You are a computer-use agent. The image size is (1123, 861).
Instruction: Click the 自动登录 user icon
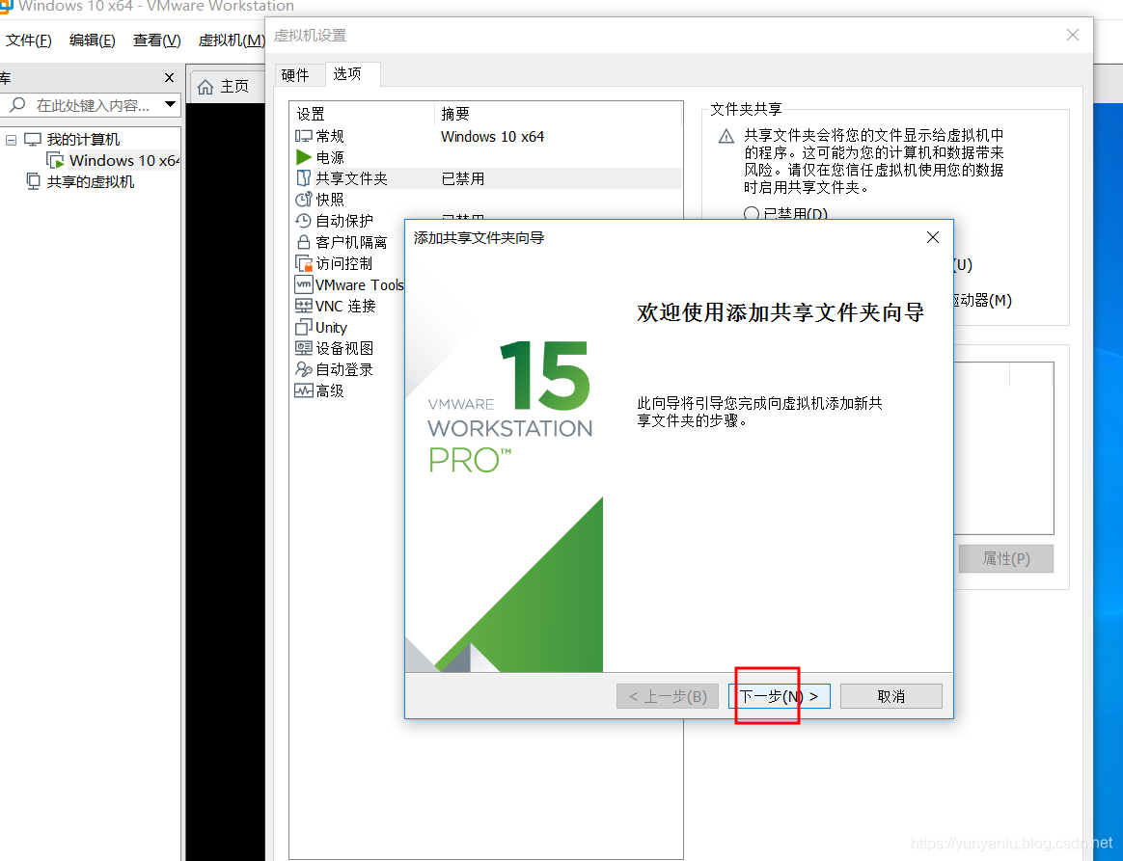click(304, 369)
